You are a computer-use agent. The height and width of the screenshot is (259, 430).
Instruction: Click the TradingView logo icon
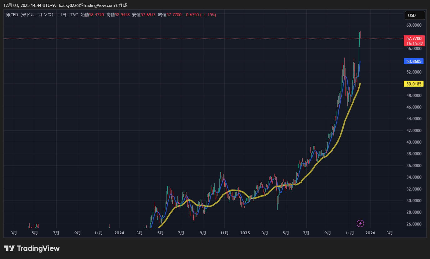9,248
